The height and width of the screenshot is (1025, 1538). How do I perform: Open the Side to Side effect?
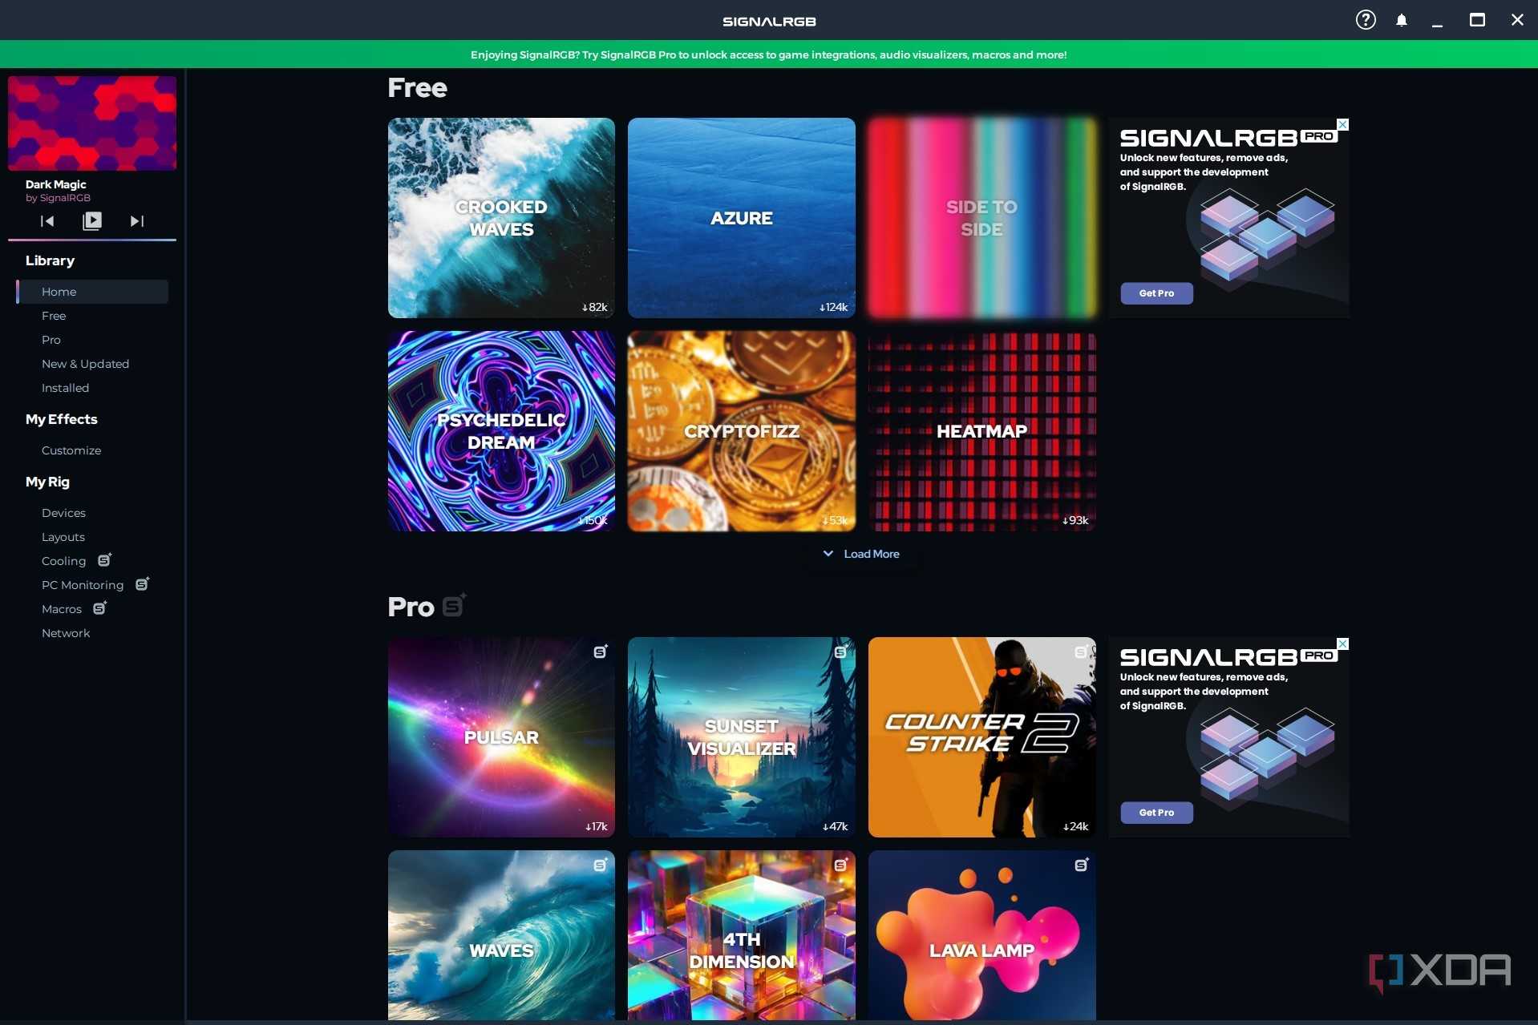point(982,218)
